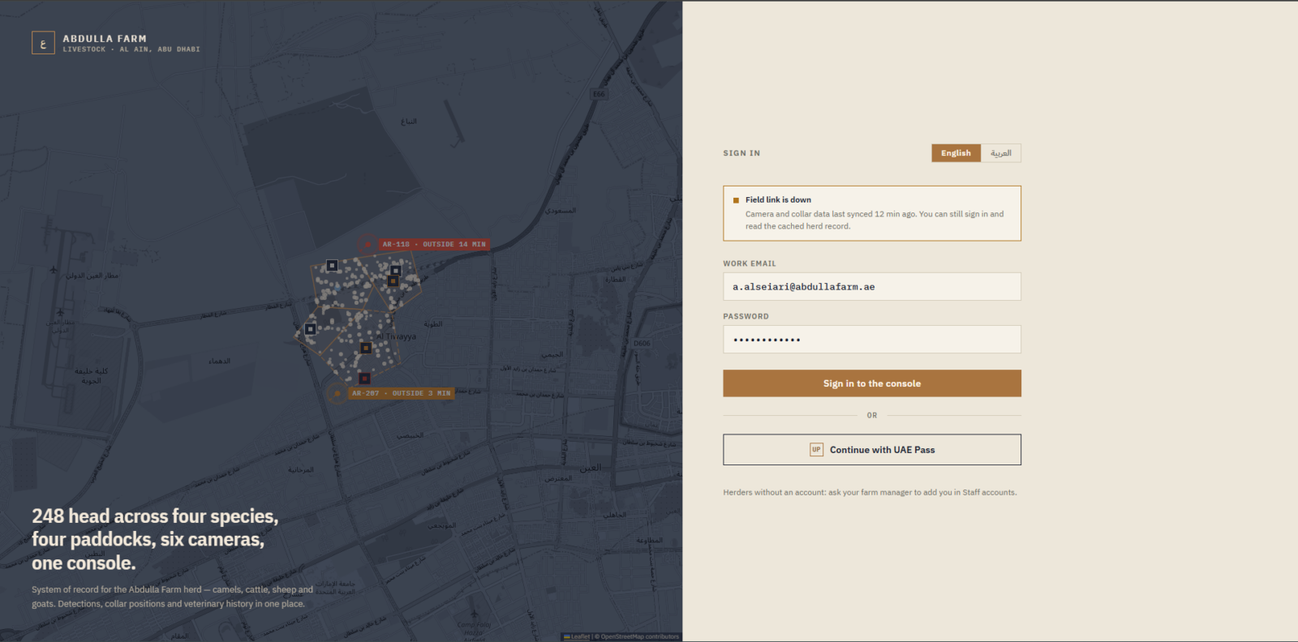Select the white camera marker in the northwest paddock
1298x642 pixels.
coord(332,265)
